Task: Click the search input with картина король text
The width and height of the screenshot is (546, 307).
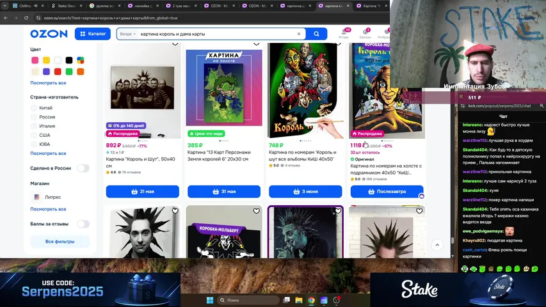Action: tap(216, 34)
